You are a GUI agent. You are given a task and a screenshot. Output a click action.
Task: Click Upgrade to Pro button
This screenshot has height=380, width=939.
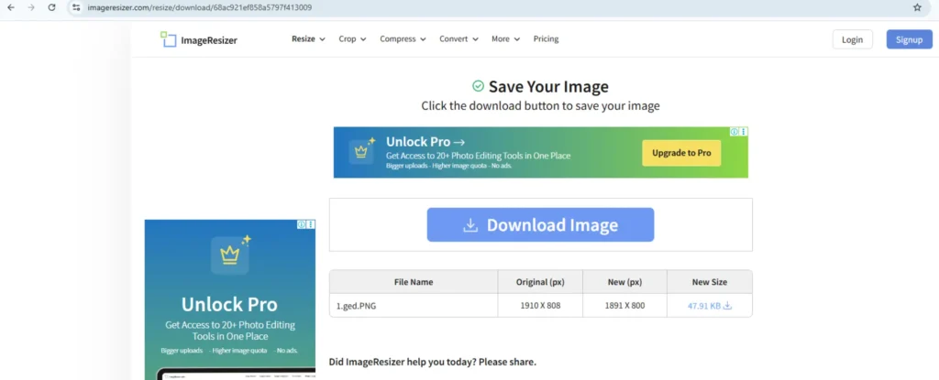[x=681, y=153]
